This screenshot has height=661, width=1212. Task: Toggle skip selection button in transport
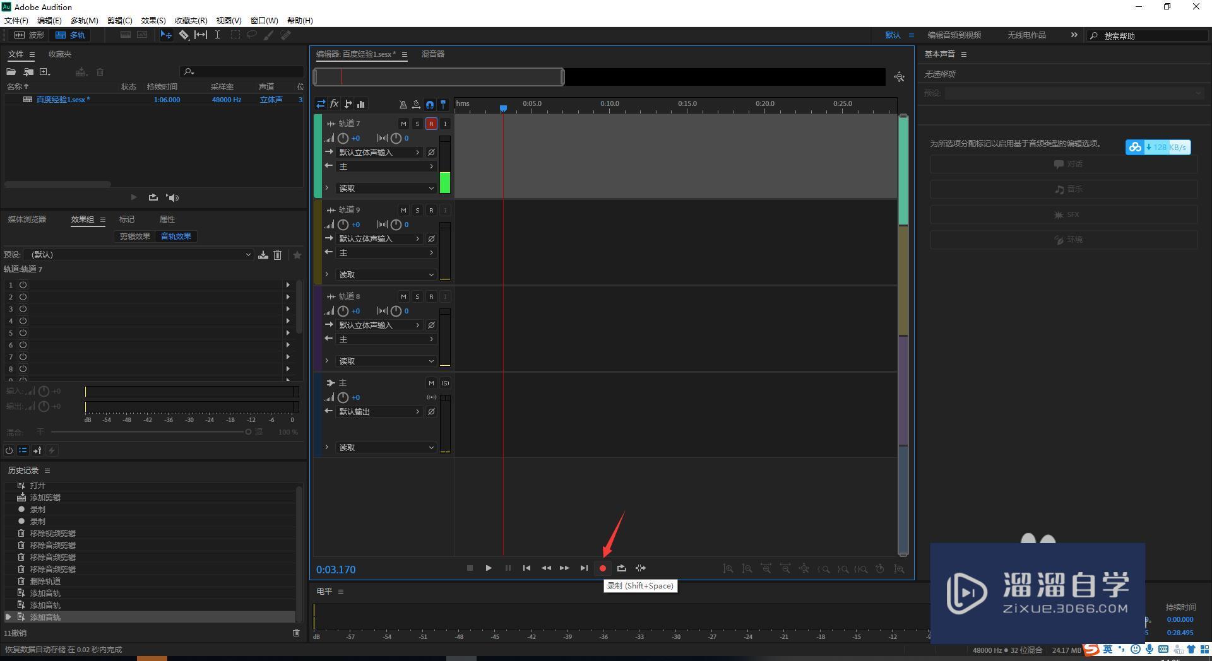tap(641, 568)
